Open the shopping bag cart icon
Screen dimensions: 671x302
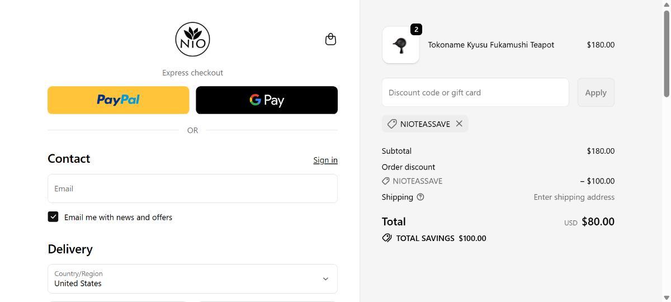pyautogui.click(x=330, y=39)
